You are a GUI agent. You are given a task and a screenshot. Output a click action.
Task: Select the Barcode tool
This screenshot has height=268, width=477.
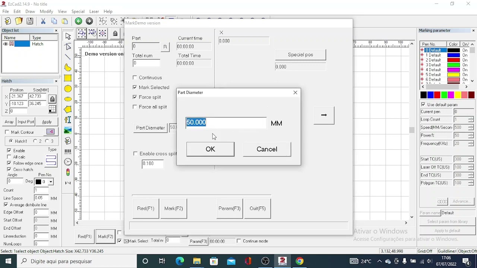(x=68, y=151)
